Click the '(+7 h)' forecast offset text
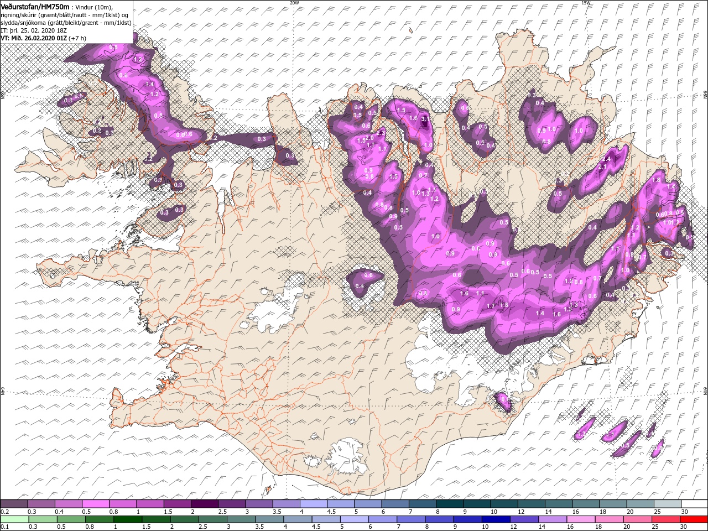 coord(78,38)
